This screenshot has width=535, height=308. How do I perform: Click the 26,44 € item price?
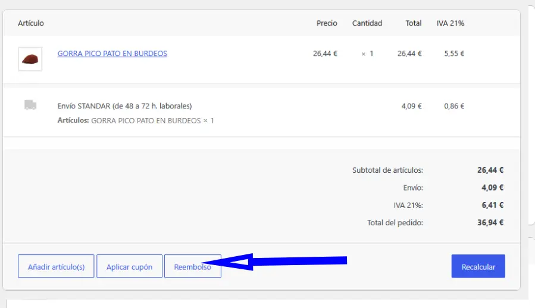pos(325,54)
